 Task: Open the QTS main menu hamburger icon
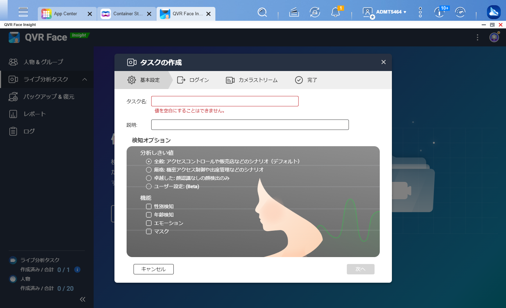[x=23, y=12]
